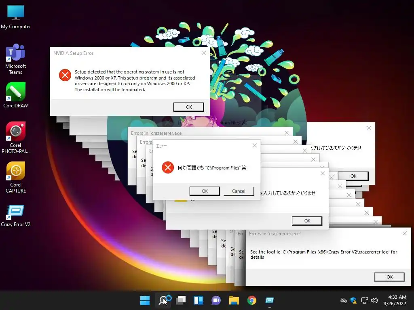Open Widgets from the taskbar
The height and width of the screenshot is (310, 414).
(199, 300)
